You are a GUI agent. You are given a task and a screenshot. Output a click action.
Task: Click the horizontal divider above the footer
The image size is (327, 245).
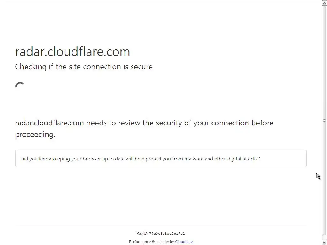click(x=161, y=225)
